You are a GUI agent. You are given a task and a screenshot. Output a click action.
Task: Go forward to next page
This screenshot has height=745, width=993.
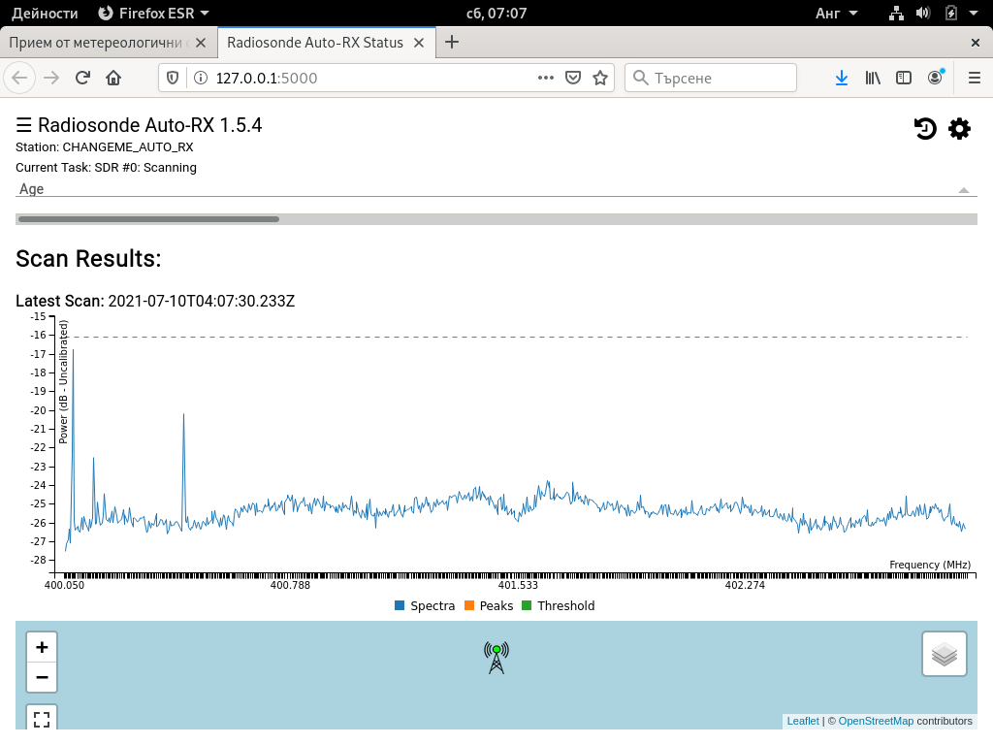coord(51,78)
